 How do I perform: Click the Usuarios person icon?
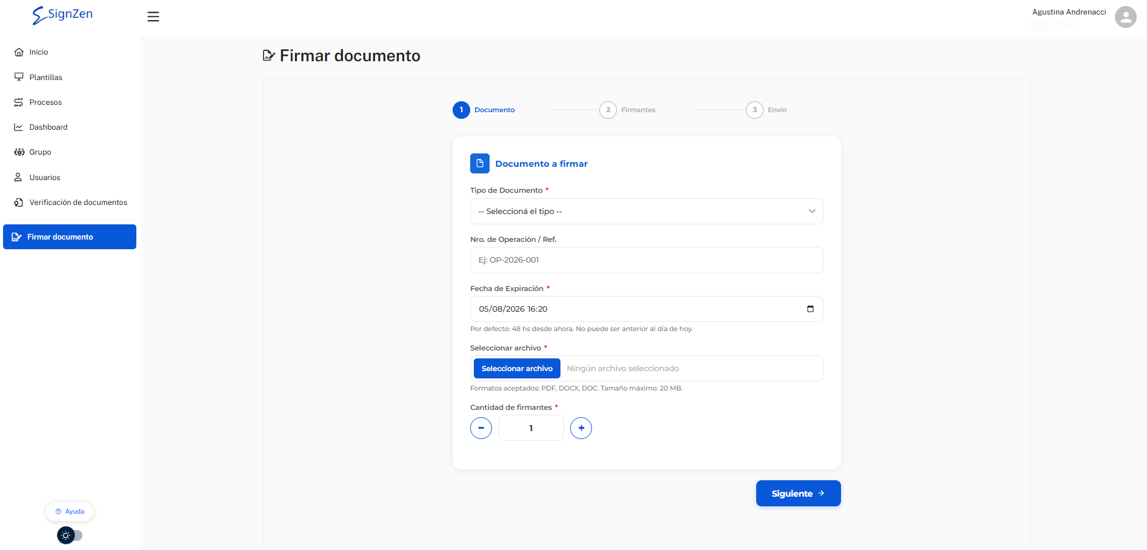(x=18, y=177)
